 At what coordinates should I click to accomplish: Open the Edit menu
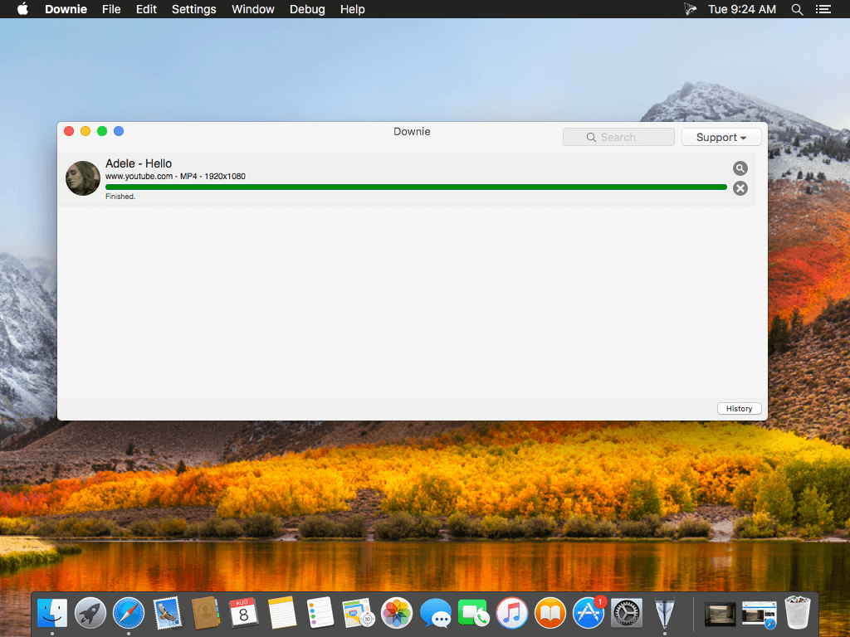coord(146,9)
